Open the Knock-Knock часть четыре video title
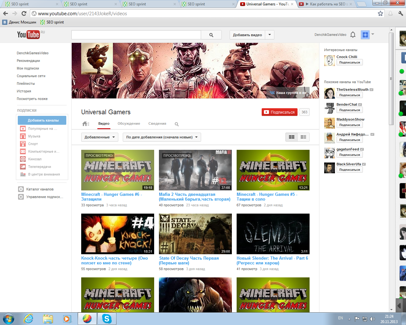The width and height of the screenshot is (406, 325). 115,261
